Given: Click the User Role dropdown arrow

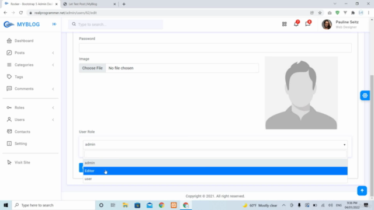Looking at the screenshot, I should [344, 145].
